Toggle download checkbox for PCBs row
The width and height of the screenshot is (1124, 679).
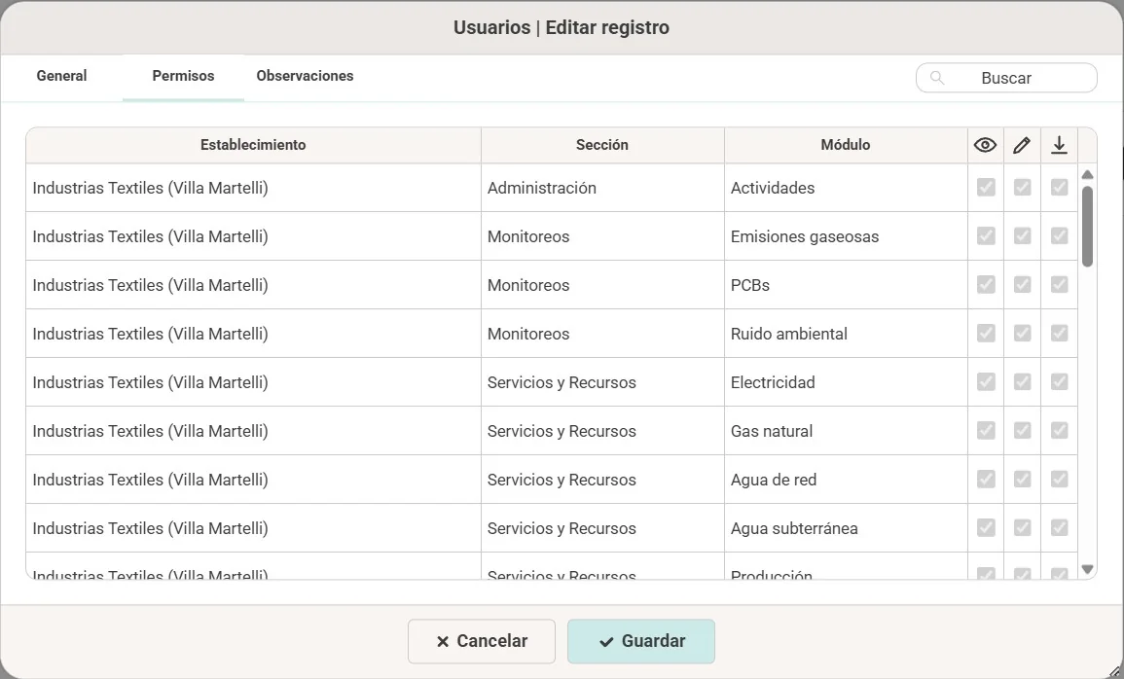pos(1059,284)
